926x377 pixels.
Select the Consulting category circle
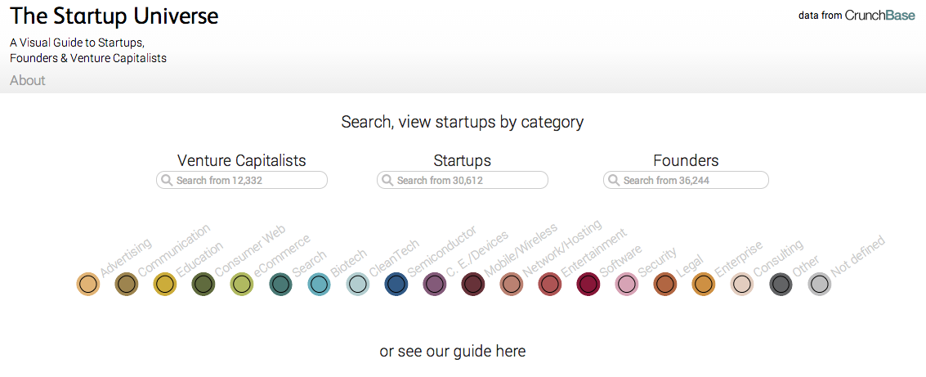point(742,284)
